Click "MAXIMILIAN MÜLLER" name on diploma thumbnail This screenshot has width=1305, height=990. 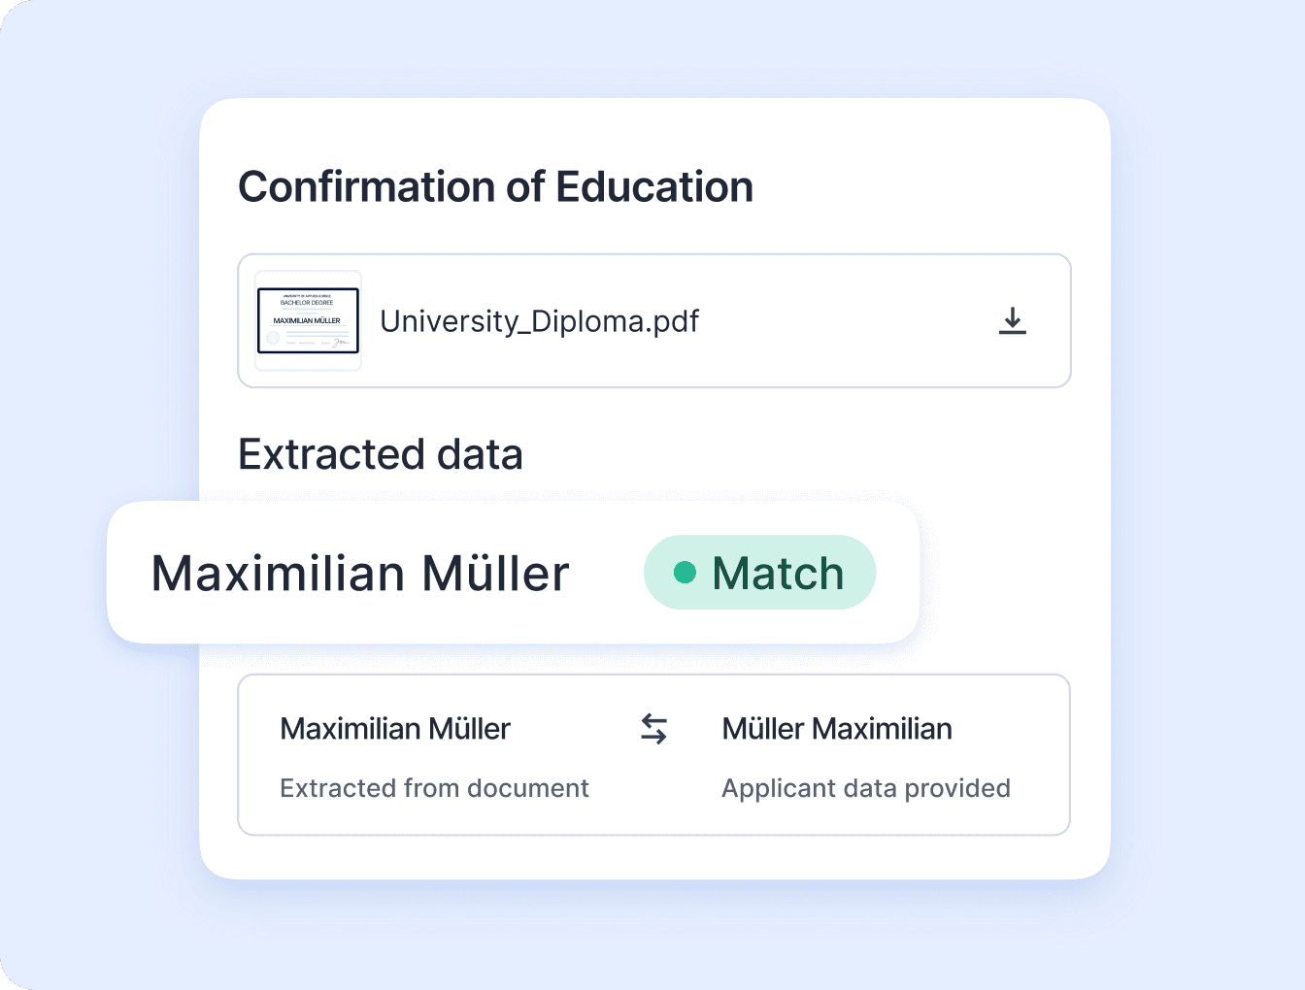(x=307, y=320)
